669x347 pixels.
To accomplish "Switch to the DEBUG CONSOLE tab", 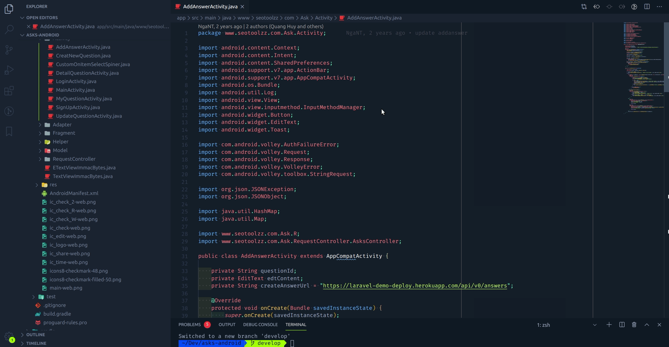I will point(260,325).
